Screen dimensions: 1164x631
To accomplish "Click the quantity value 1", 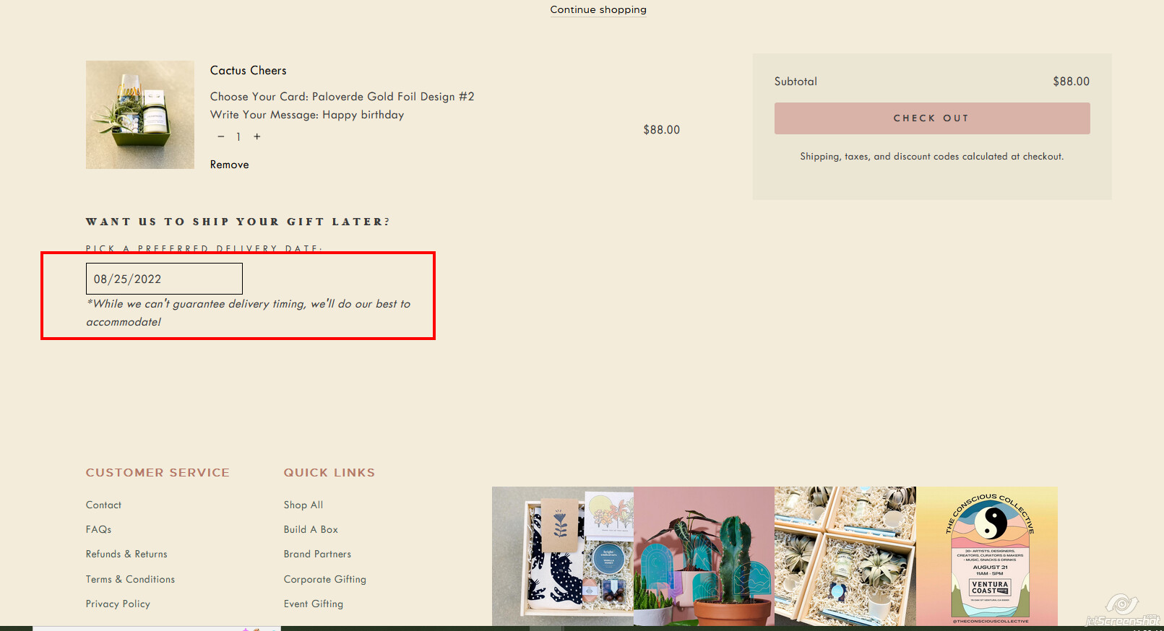I will pos(238,136).
